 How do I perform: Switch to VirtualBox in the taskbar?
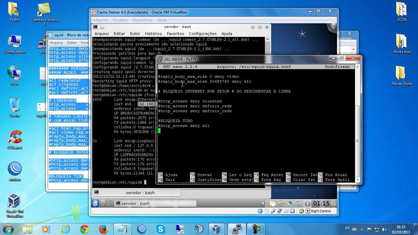216,229
